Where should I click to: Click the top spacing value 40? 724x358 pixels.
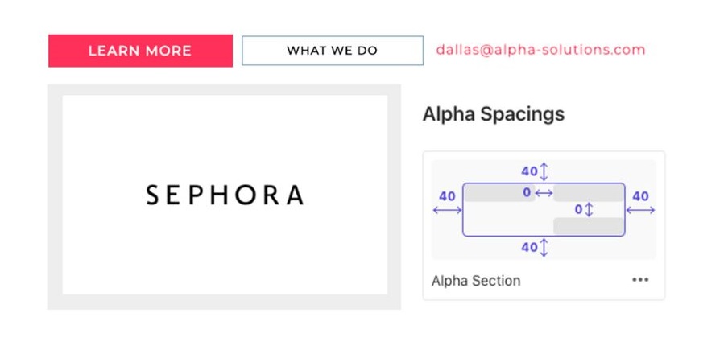530,171
